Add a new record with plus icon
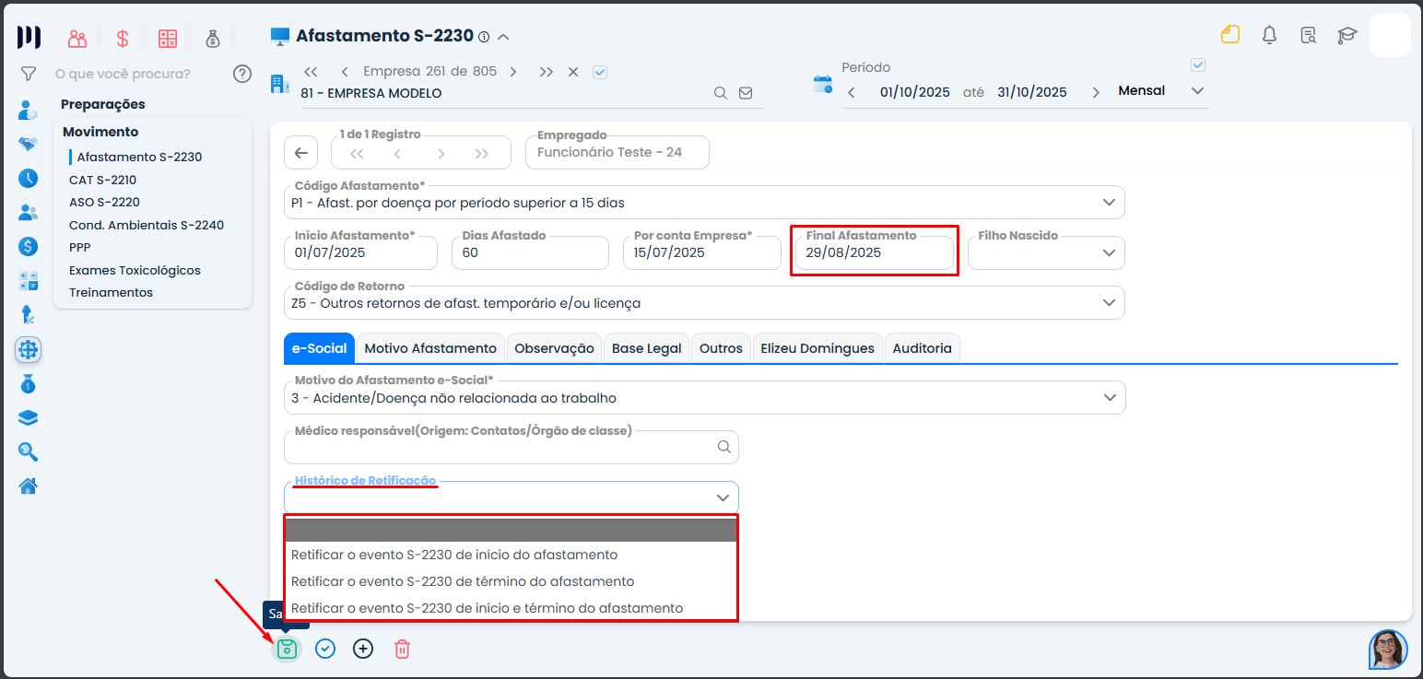The image size is (1423, 679). pyautogui.click(x=363, y=649)
